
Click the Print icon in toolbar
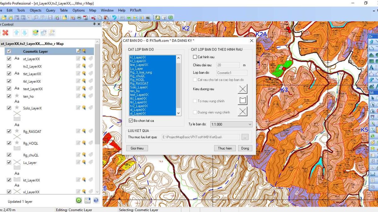[79, 18]
